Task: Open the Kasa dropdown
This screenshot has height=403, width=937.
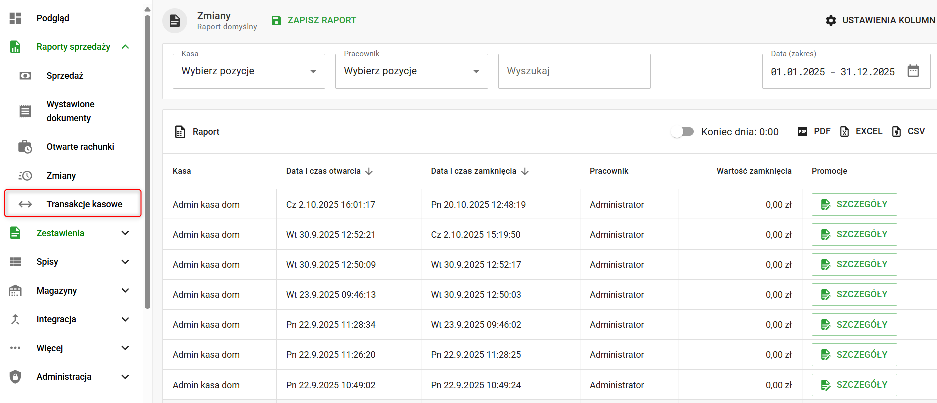Action: 249,71
